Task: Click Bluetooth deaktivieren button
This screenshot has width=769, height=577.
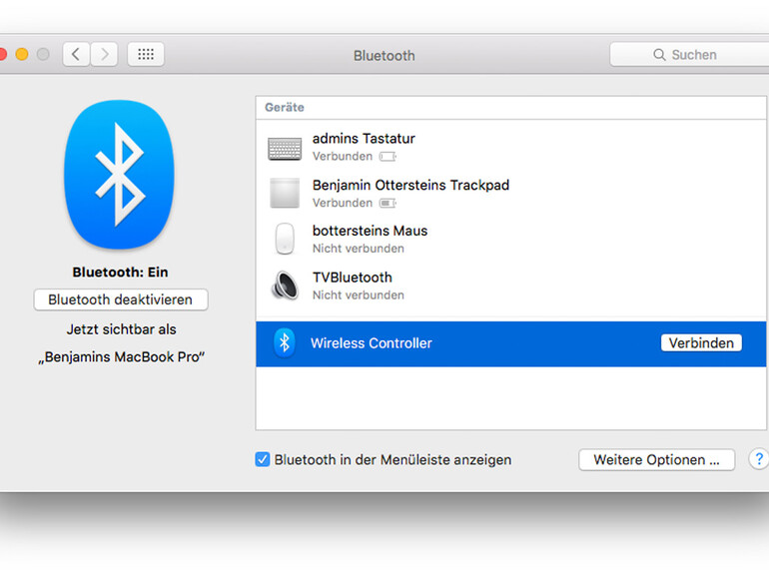Action: (x=121, y=299)
